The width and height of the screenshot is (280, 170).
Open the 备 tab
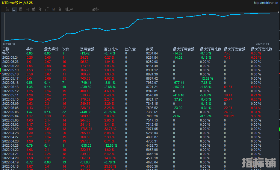pyautogui.click(x=60, y=9)
